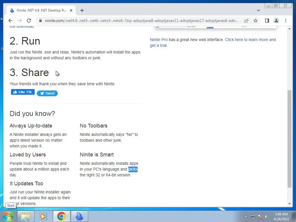The height and width of the screenshot is (222, 296).
Task: Click the '2. Run' heading
Action: 25,41
